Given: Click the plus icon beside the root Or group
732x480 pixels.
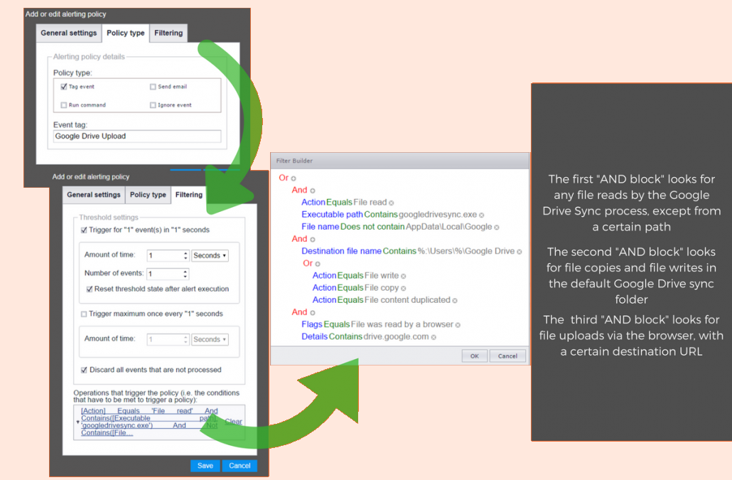Looking at the screenshot, I should (294, 178).
